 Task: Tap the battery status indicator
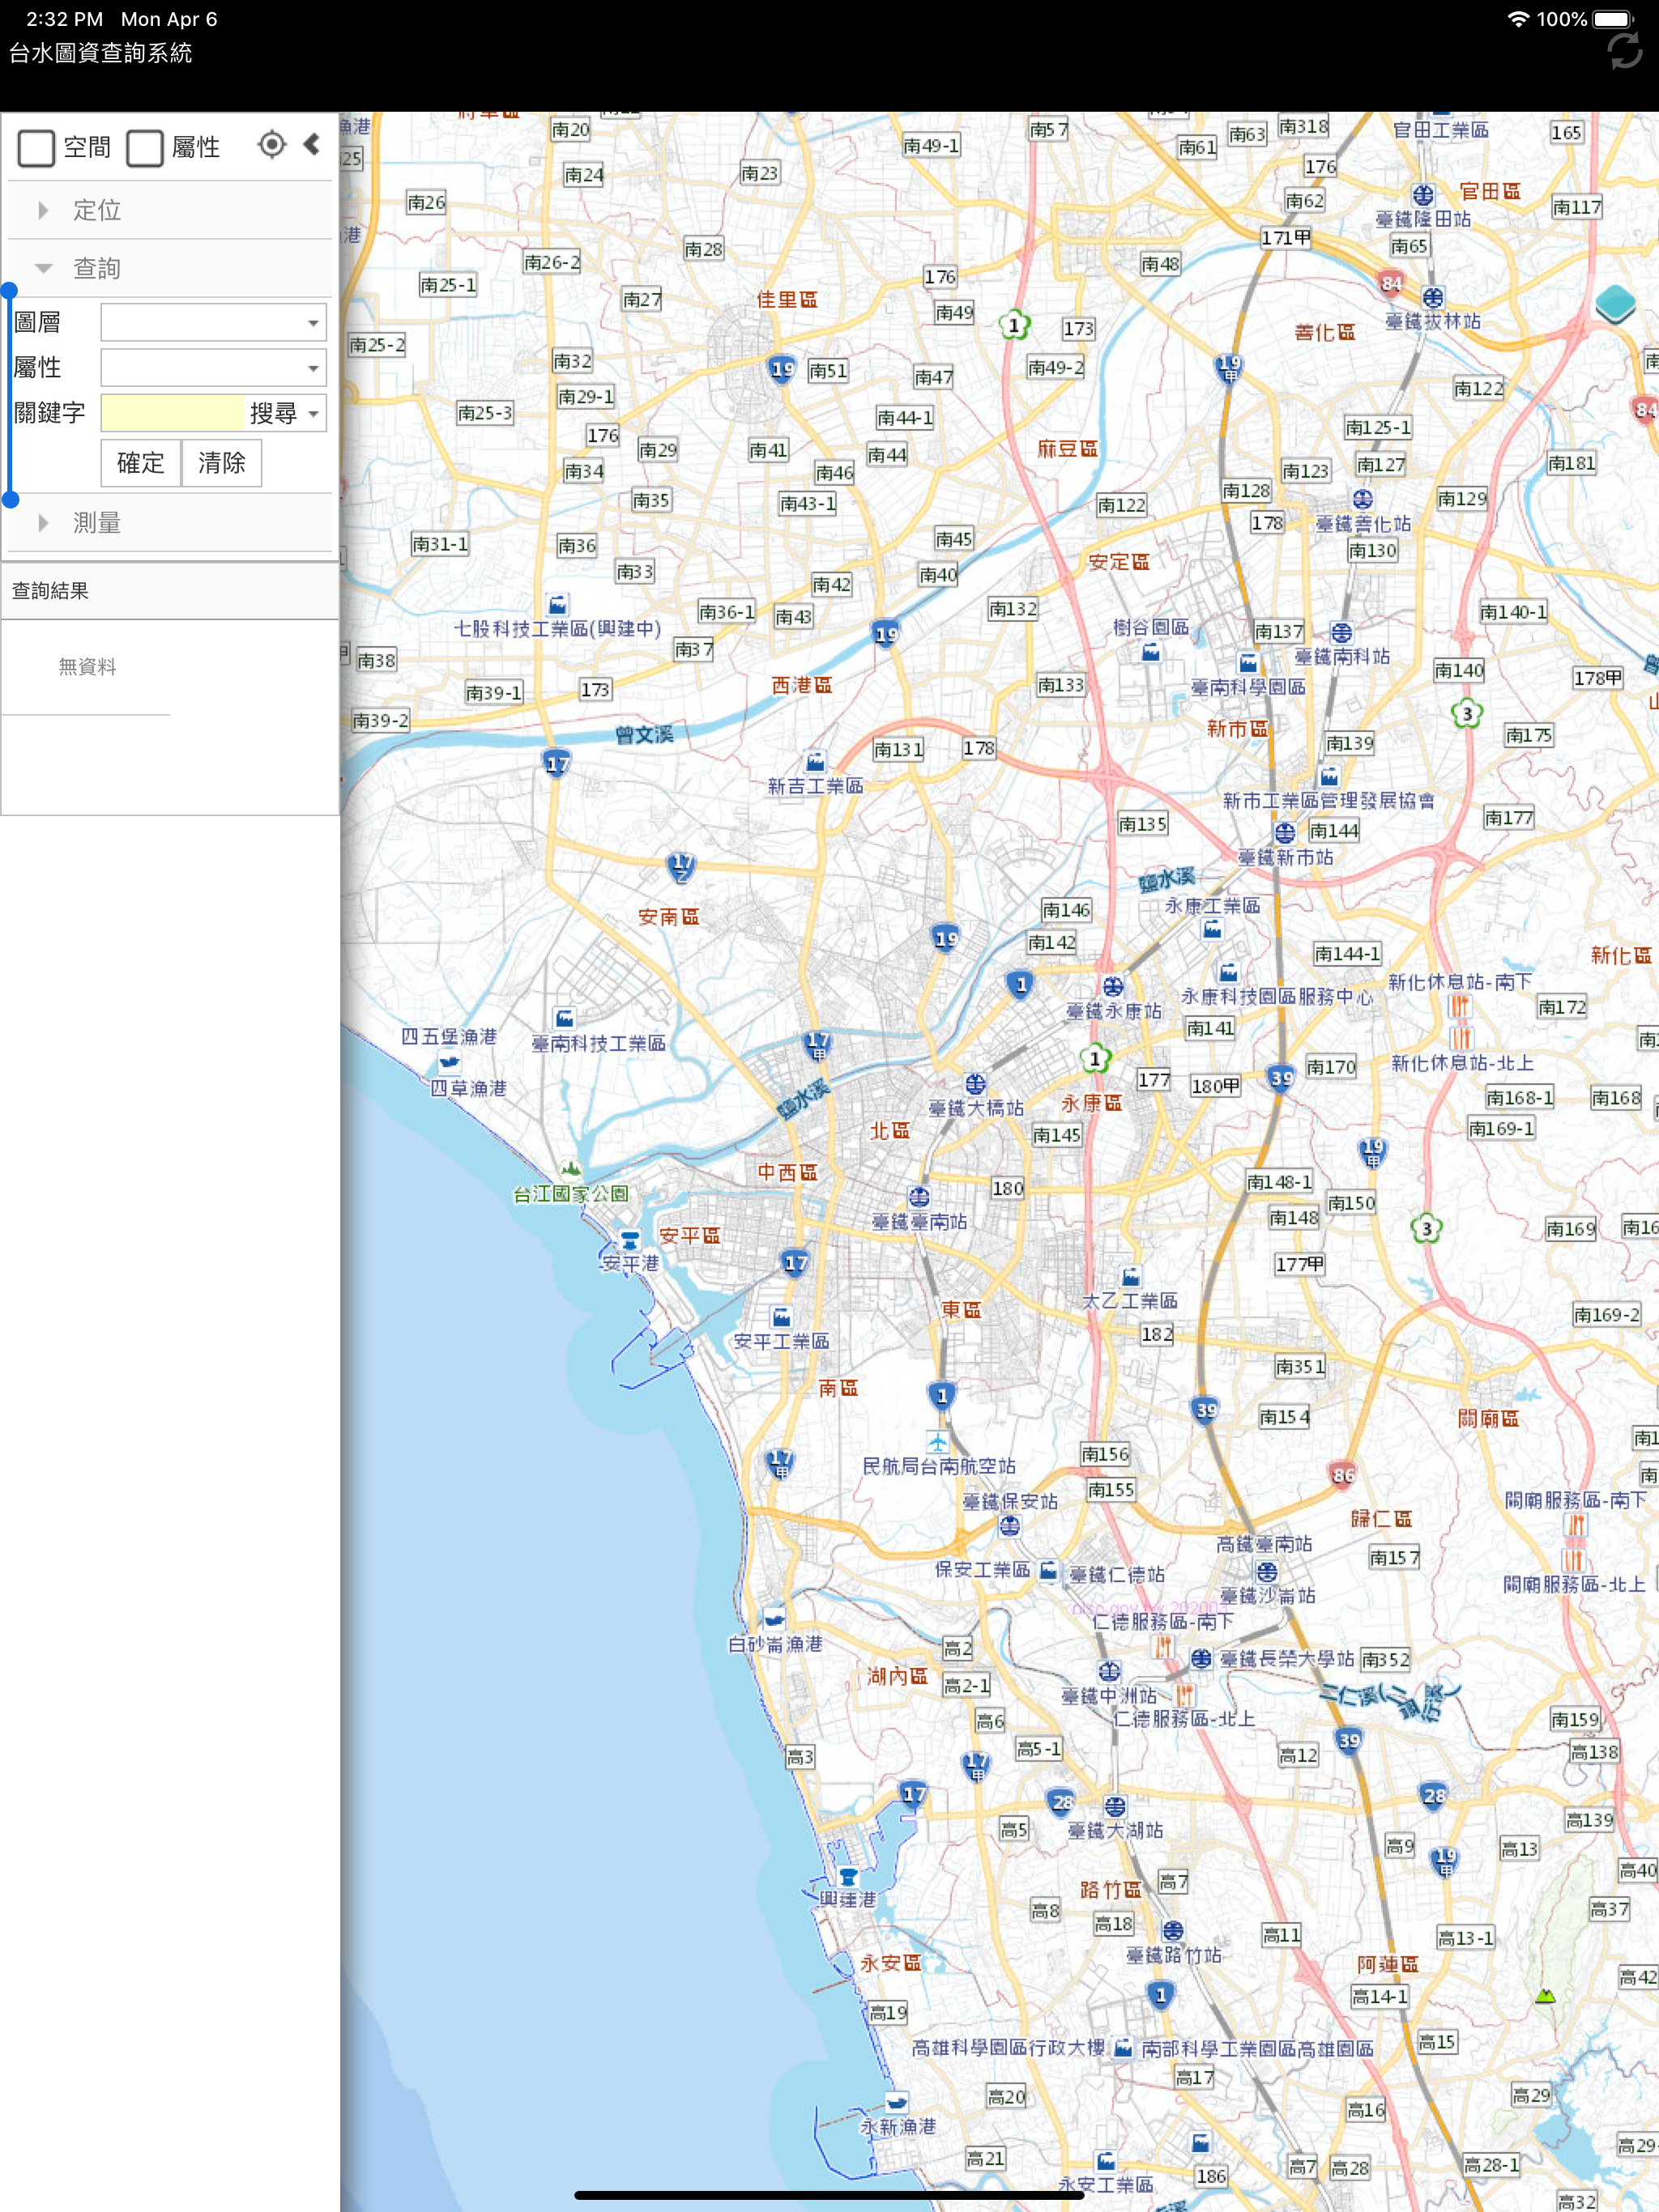pos(1614,19)
